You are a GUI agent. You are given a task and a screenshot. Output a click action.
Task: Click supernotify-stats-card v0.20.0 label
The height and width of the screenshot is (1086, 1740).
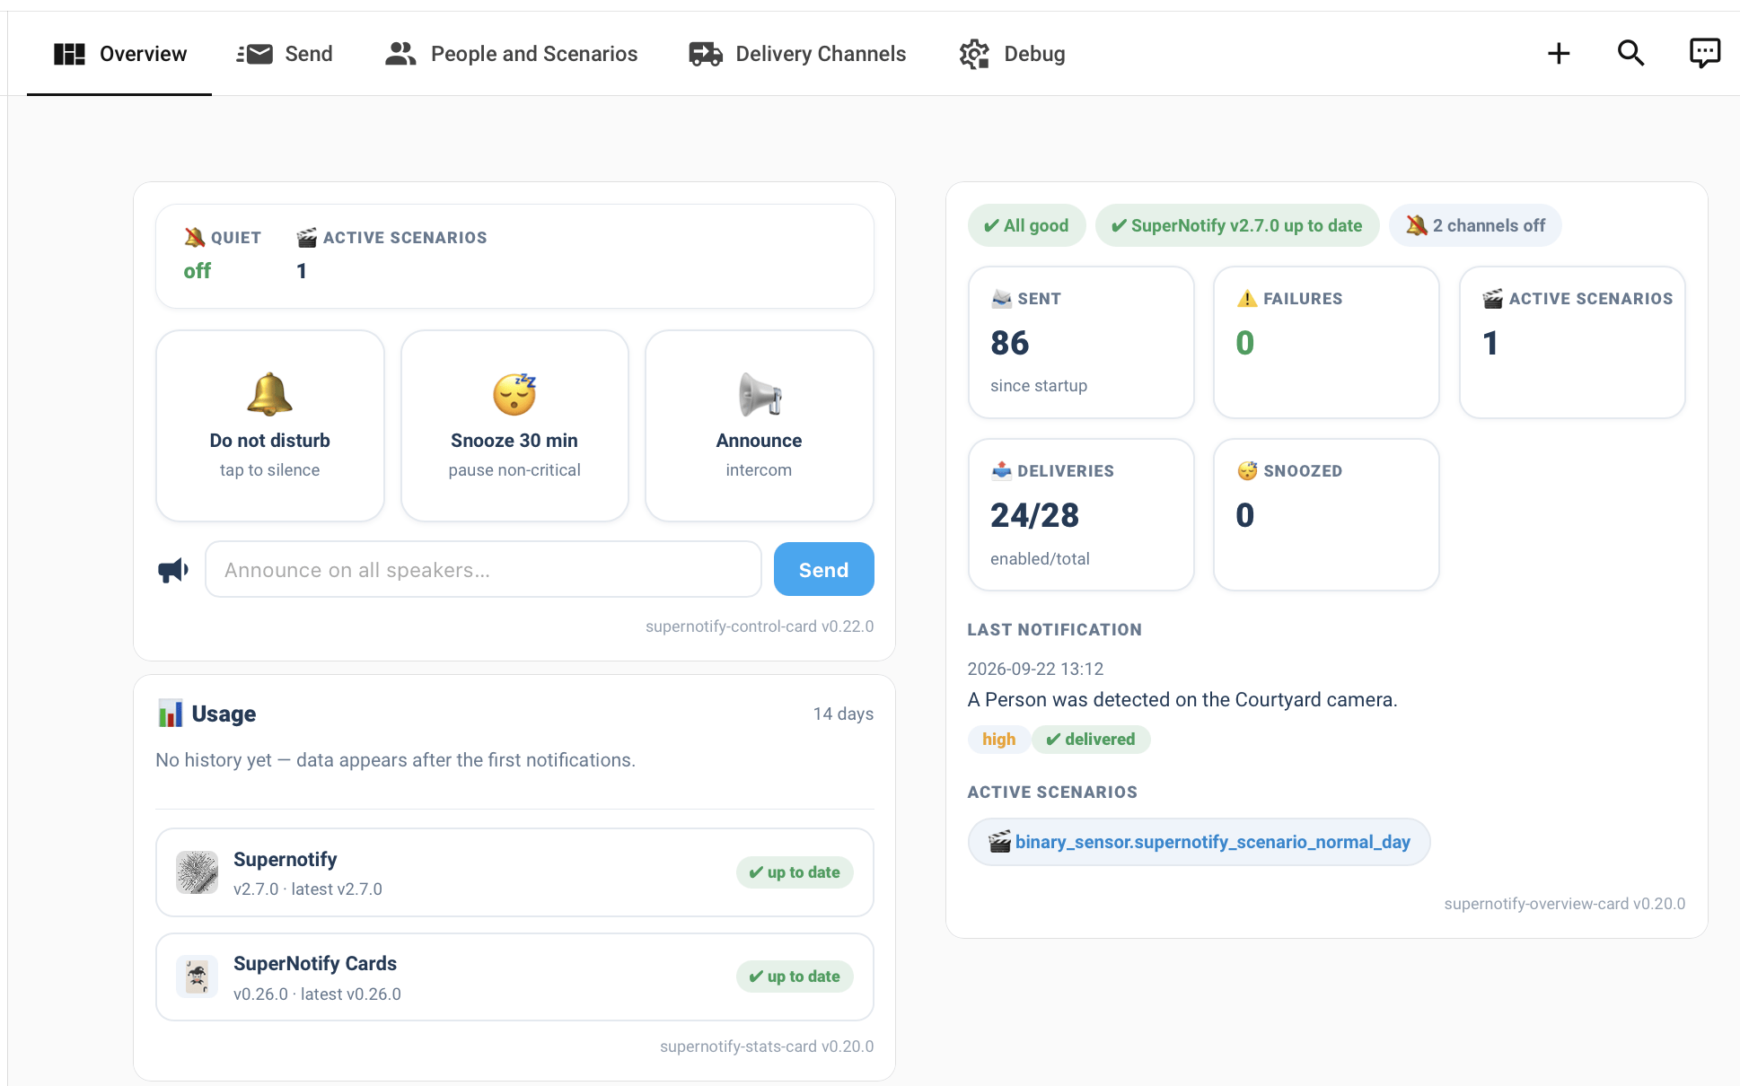click(x=767, y=1047)
